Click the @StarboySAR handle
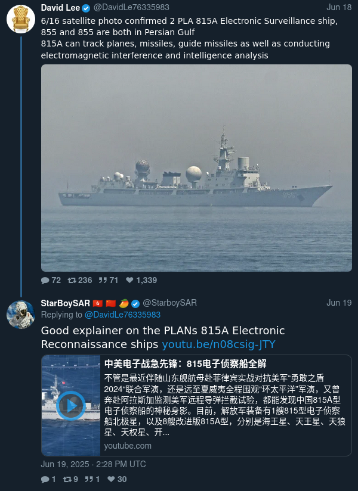 coord(169,303)
